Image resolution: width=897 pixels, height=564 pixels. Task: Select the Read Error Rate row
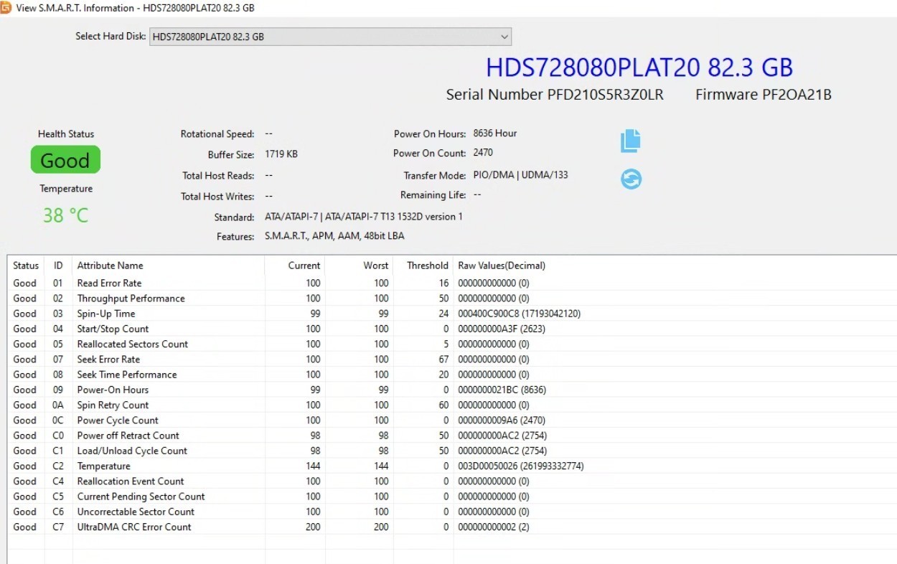point(452,283)
